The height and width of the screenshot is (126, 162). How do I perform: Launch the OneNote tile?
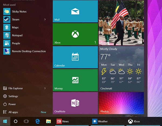point(75,103)
